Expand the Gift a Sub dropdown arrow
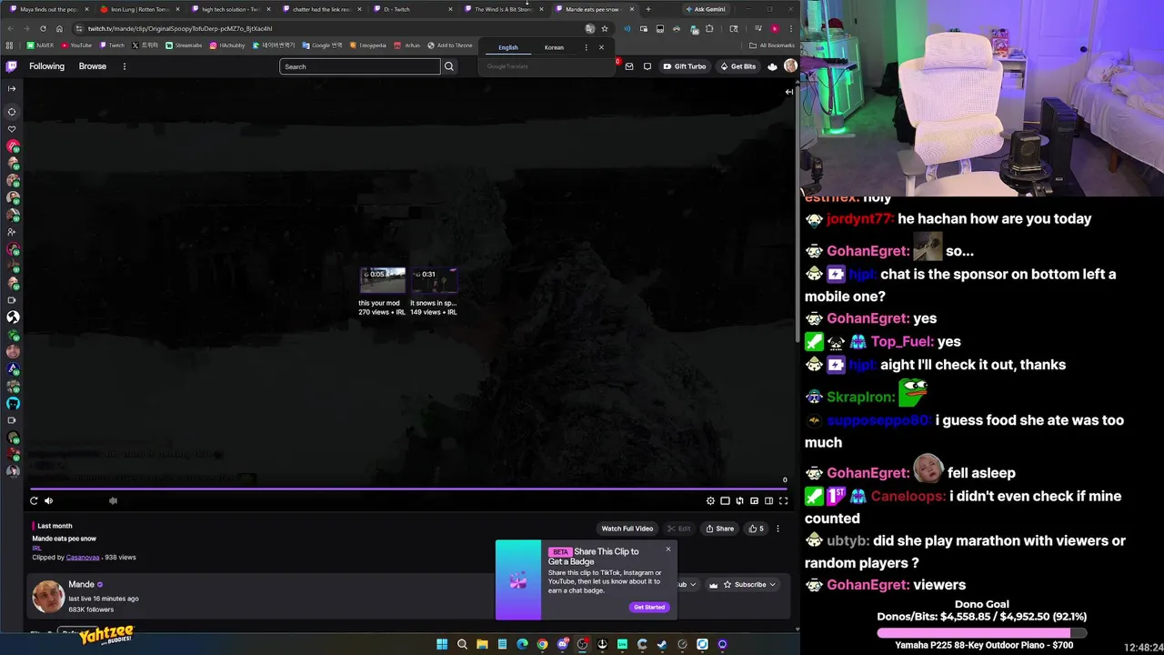 point(693,585)
